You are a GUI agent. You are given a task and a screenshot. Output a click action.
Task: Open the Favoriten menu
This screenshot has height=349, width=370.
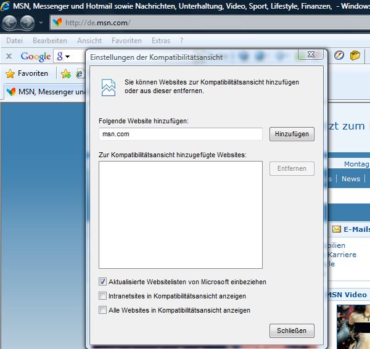tap(126, 41)
